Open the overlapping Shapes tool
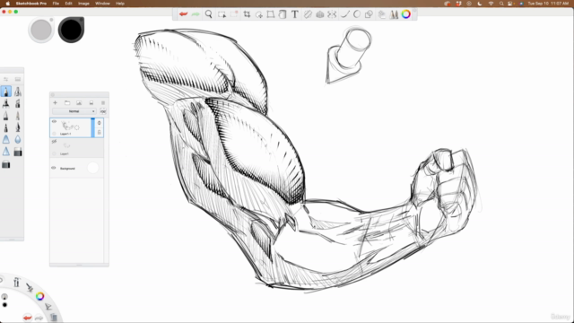The height and width of the screenshot is (323, 574). pyautogui.click(x=369, y=14)
